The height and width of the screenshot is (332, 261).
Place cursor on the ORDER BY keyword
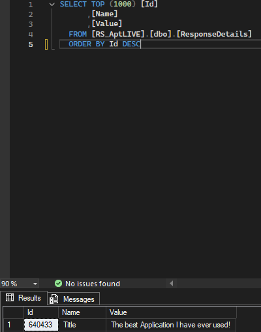coord(87,44)
